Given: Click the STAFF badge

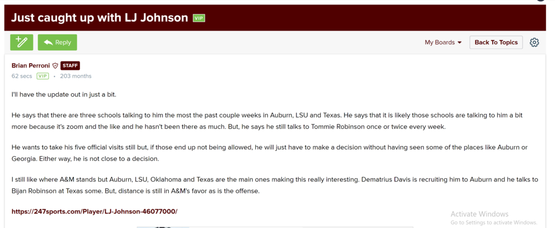Looking at the screenshot, I should tap(70, 65).
